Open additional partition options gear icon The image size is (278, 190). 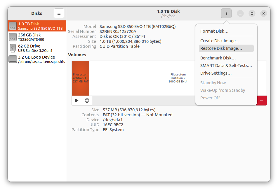(87, 101)
